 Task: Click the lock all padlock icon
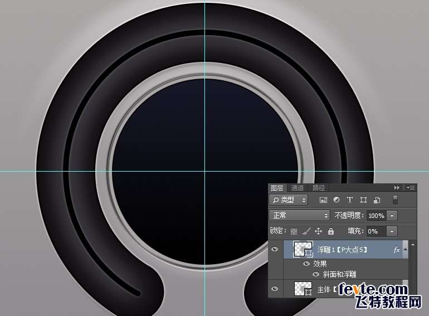[331, 231]
